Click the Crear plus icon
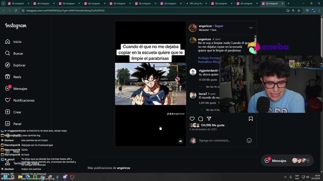 (8, 112)
